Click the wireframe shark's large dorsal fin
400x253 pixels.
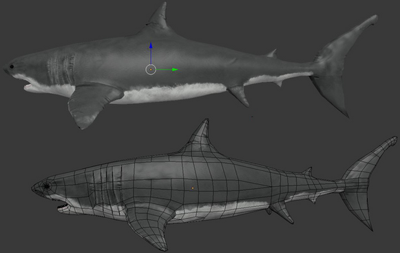pos(201,136)
